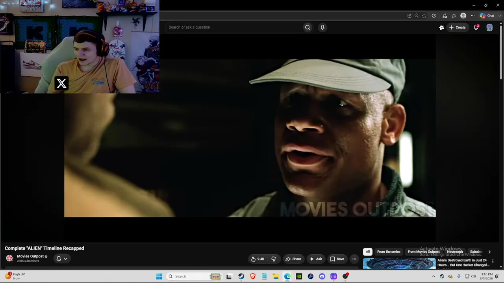This screenshot has height=283, width=504.
Task: Open the clock and date flyout
Action: 487,276
